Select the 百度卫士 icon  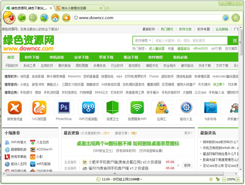[113, 108]
